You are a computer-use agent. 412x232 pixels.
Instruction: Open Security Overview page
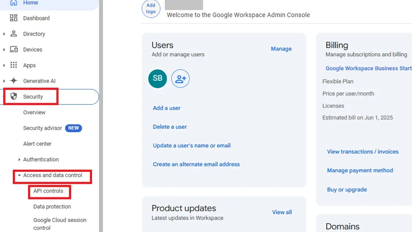(34, 112)
